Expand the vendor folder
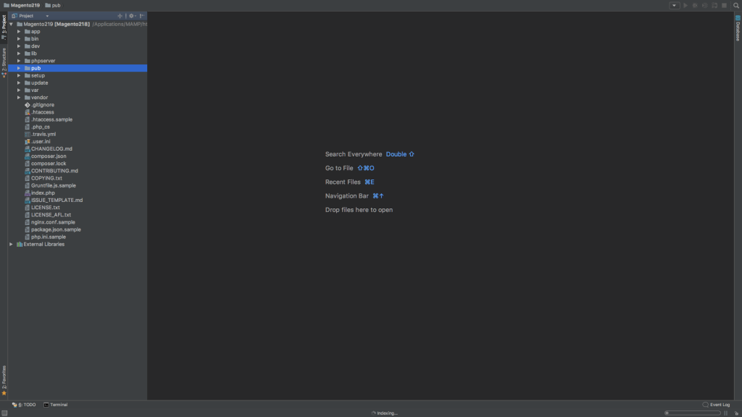This screenshot has width=742, height=417. (x=19, y=97)
